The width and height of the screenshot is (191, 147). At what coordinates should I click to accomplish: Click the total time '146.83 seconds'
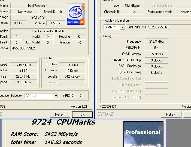pos(63,142)
